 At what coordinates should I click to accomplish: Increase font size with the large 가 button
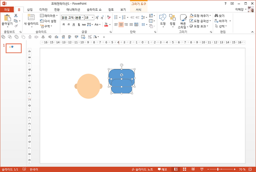coord(97,17)
